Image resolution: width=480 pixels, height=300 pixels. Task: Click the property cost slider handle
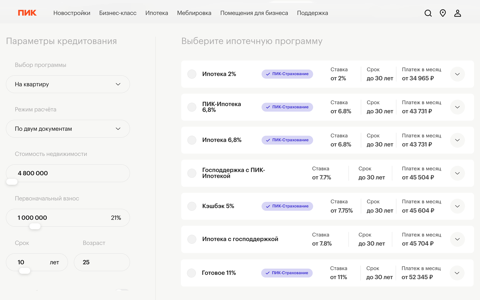(12, 182)
